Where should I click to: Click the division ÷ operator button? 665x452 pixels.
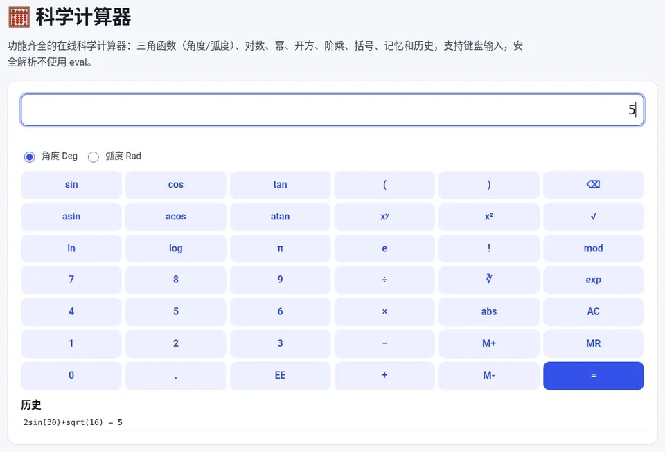point(384,280)
